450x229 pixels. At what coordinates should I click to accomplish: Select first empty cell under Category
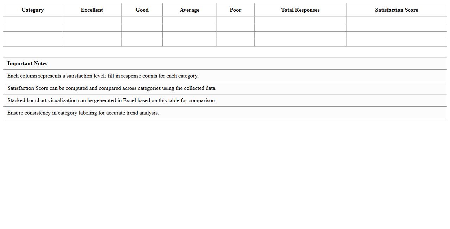click(x=32, y=20)
